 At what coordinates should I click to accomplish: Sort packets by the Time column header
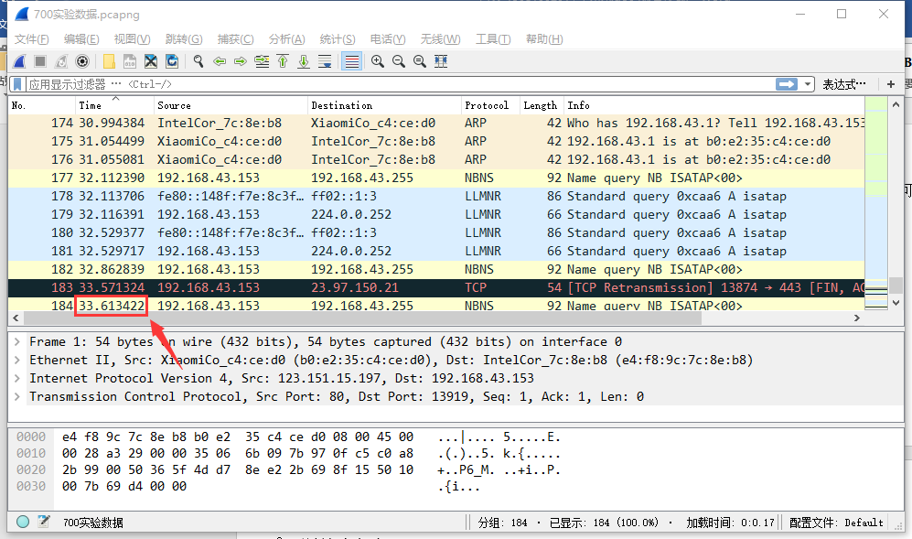(x=115, y=105)
